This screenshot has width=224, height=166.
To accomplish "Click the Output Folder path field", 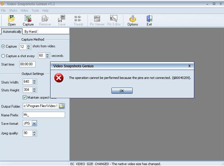I will [x=41, y=106].
